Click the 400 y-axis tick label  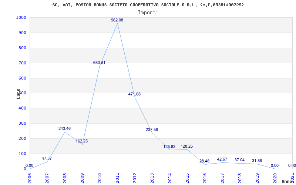[x=22, y=108]
